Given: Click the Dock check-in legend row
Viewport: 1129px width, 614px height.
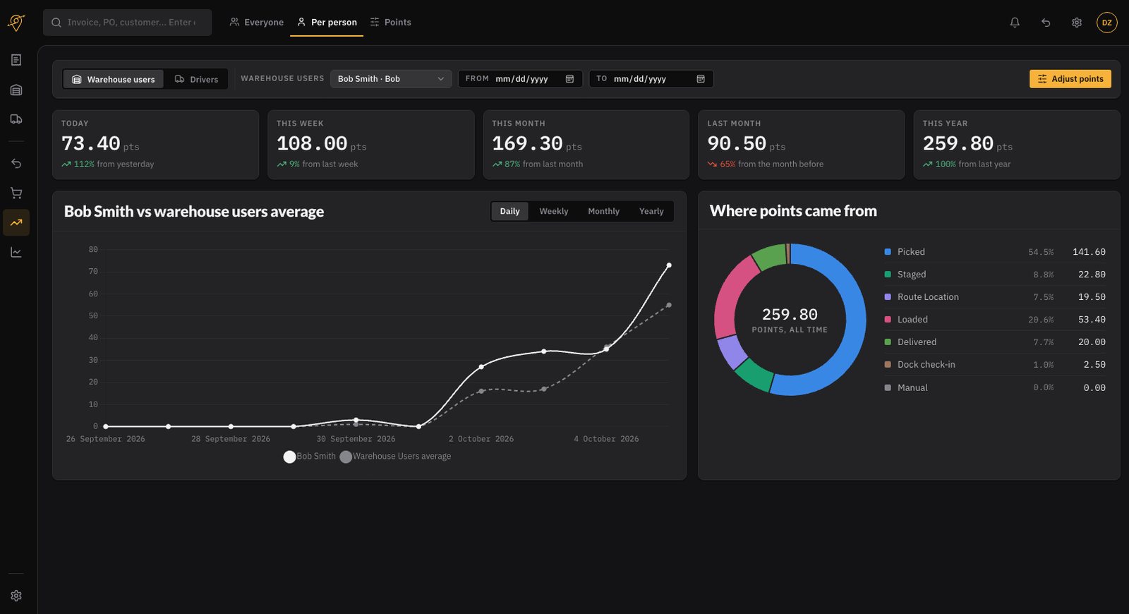Looking at the screenshot, I should click(995, 365).
